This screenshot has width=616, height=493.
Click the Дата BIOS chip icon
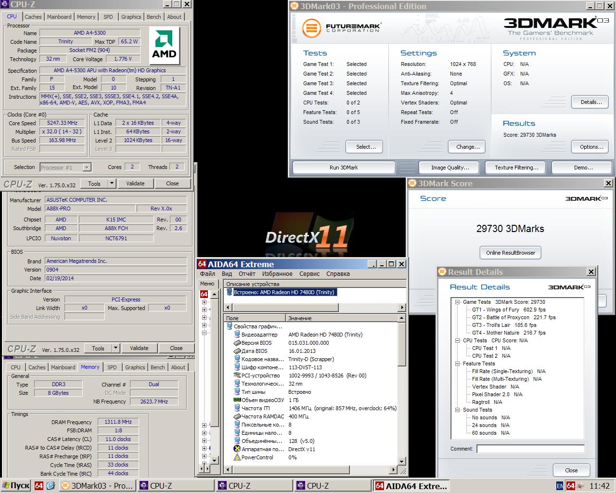237,351
